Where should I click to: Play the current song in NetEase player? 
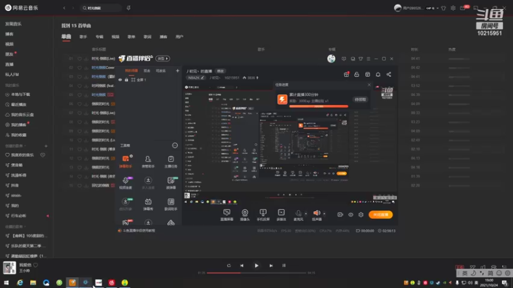(x=256, y=266)
